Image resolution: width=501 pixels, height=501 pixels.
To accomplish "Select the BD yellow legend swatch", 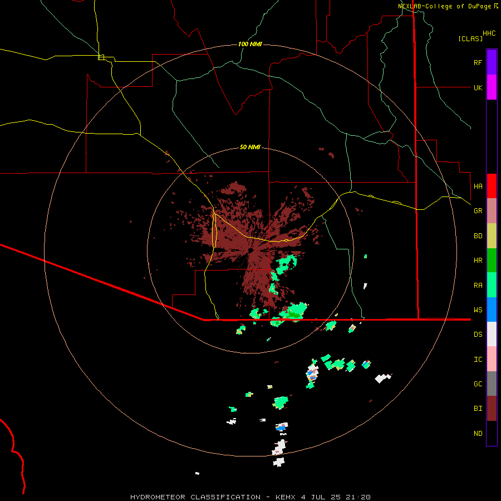I will 492,236.
